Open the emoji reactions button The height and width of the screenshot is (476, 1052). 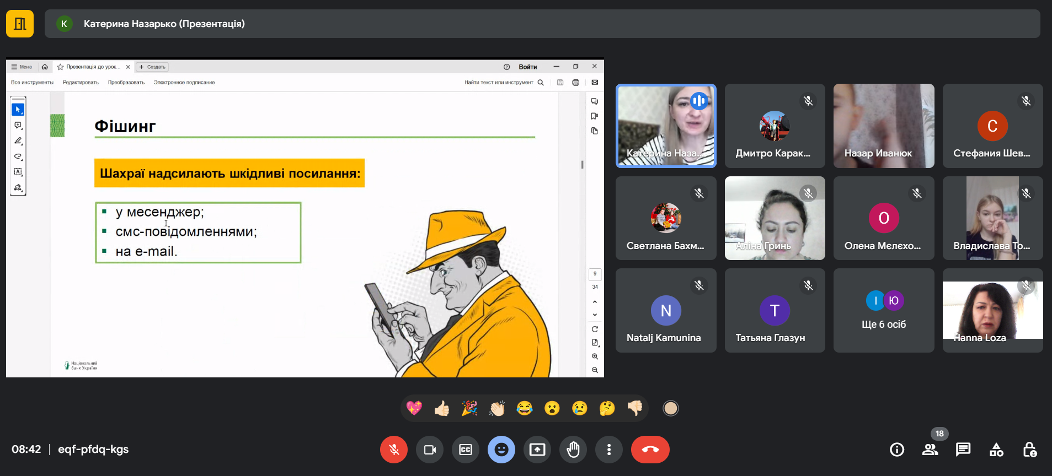[x=501, y=450]
